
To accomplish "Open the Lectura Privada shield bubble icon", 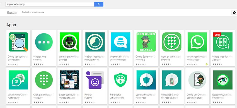I will 146,80.
